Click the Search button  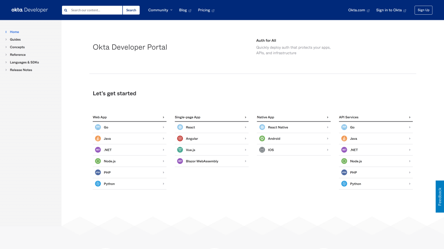pyautogui.click(x=131, y=10)
